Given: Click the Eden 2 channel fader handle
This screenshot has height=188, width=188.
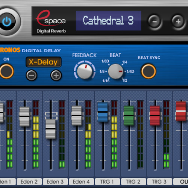Looking at the screenshot, I should coord(24,117).
